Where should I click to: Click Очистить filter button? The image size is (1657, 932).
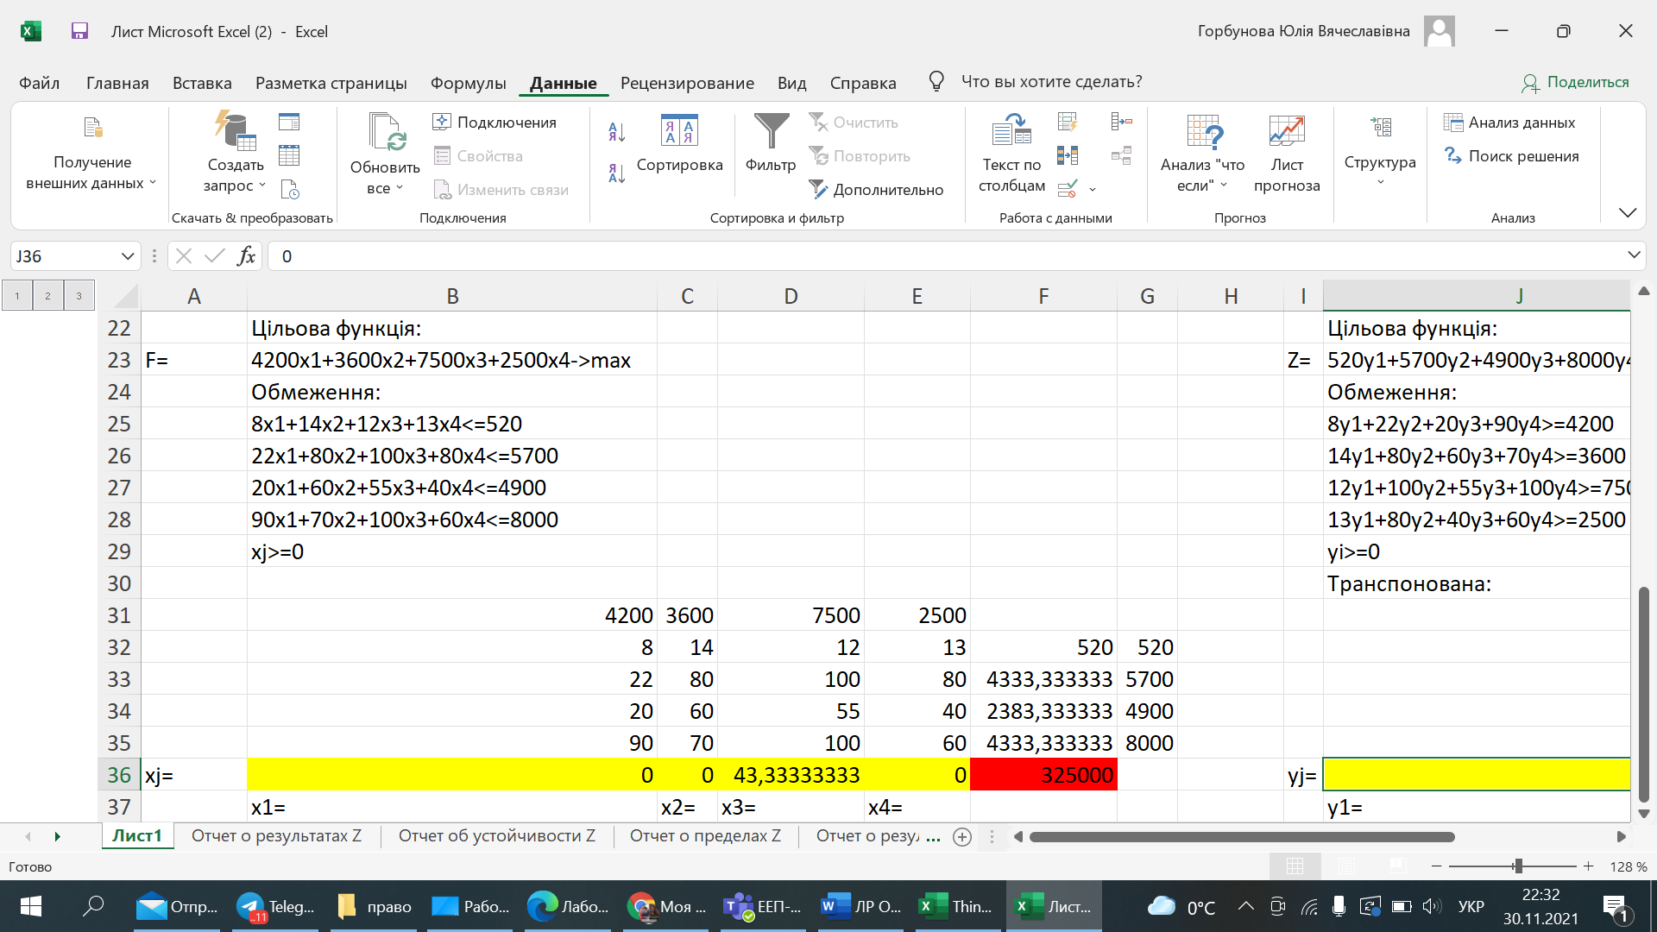[x=853, y=122]
